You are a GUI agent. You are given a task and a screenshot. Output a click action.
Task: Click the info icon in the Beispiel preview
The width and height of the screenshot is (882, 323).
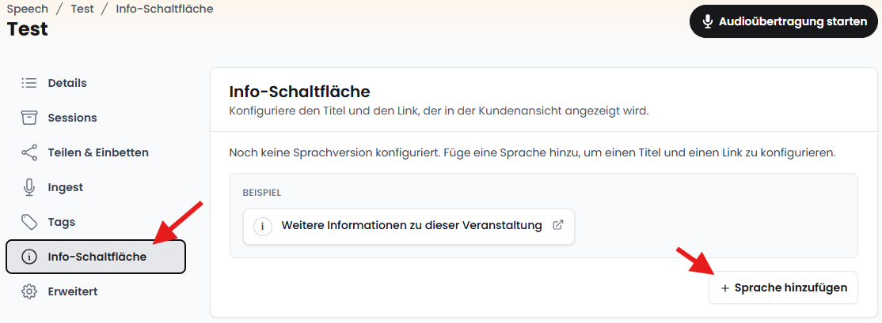pos(262,227)
